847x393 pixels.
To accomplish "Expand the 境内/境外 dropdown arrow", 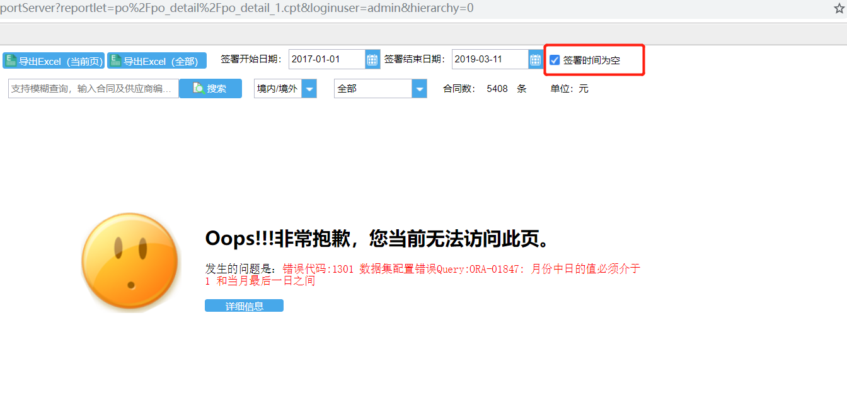I will tap(309, 89).
